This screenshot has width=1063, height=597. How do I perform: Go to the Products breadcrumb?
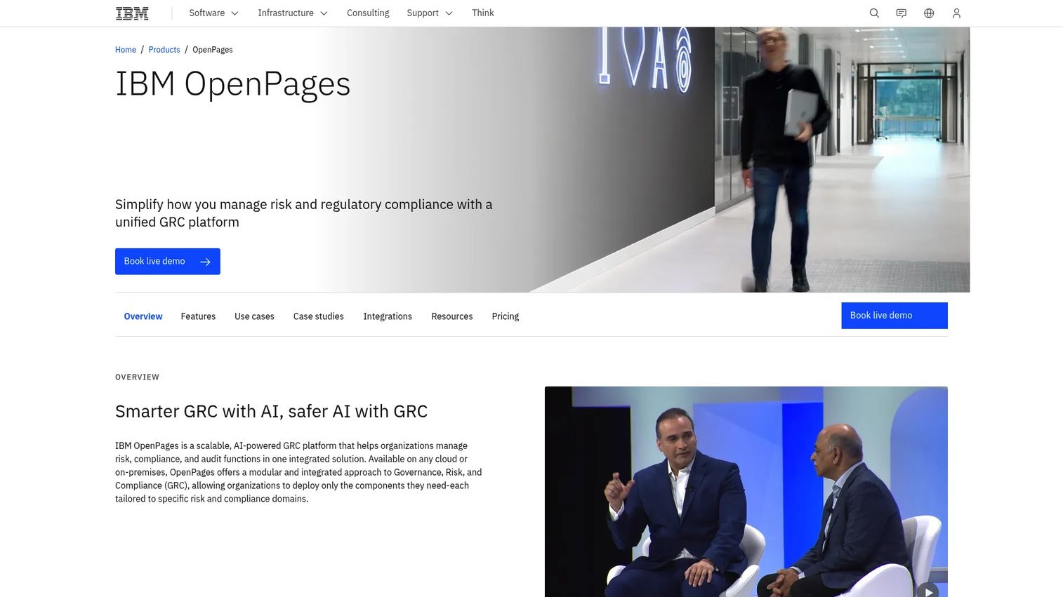pyautogui.click(x=164, y=50)
